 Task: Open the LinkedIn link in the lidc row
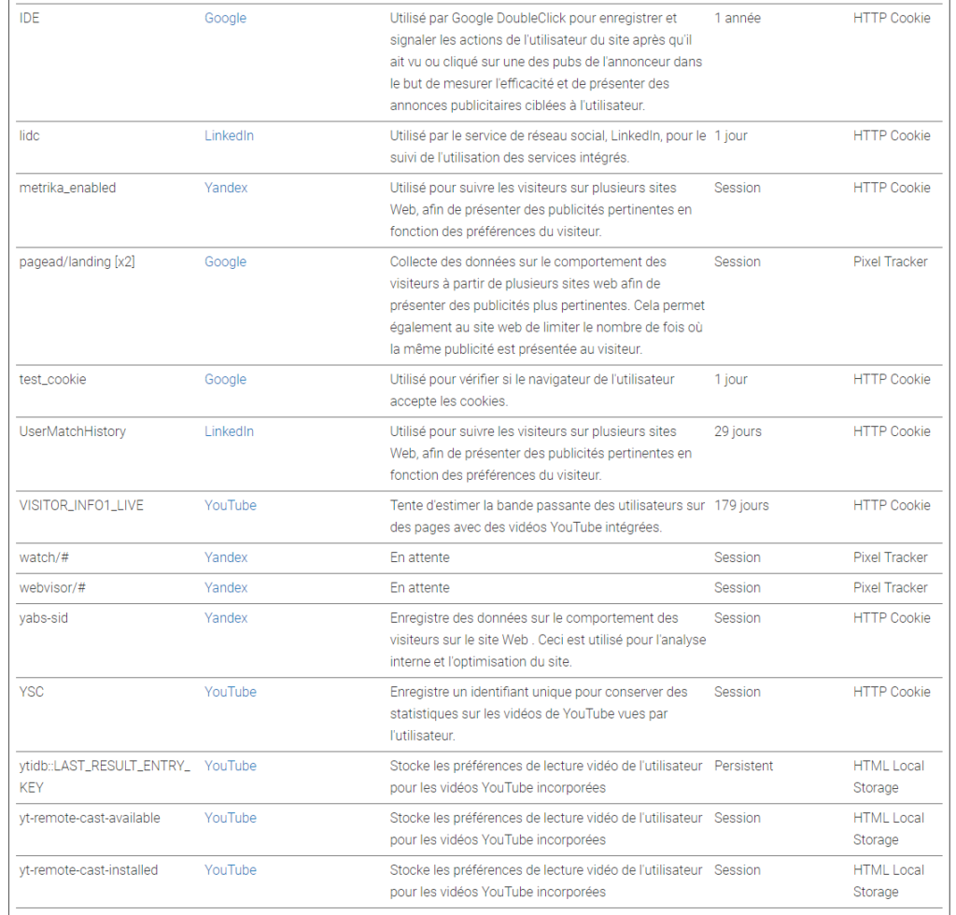pos(229,136)
